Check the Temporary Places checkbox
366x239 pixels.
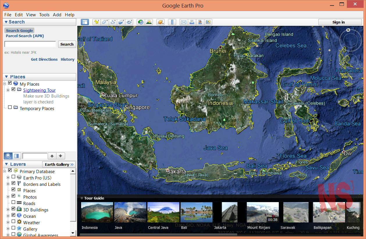pos(10,107)
